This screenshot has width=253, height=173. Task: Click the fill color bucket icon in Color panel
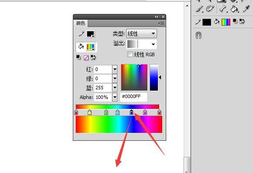pyautogui.click(x=81, y=47)
